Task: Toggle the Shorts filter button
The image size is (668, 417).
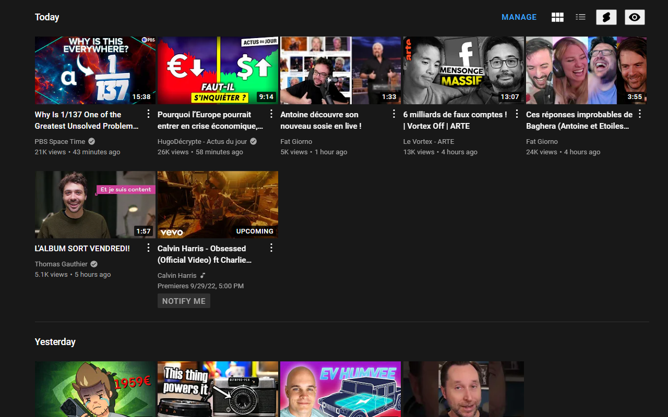Action: tap(606, 17)
